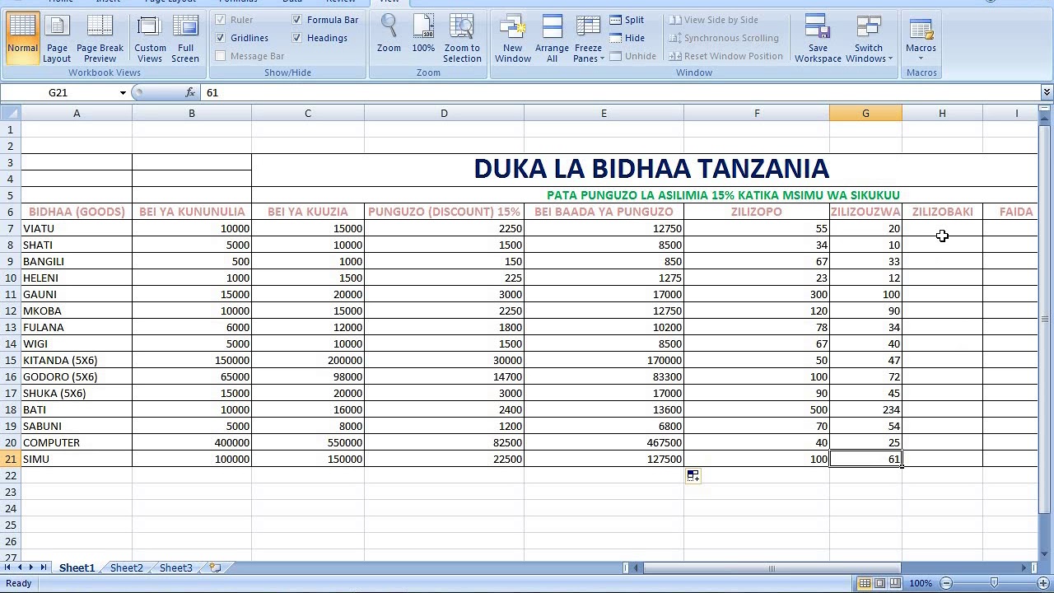Select Normal view icon in status bar
The height and width of the screenshot is (593, 1054).
865,583
